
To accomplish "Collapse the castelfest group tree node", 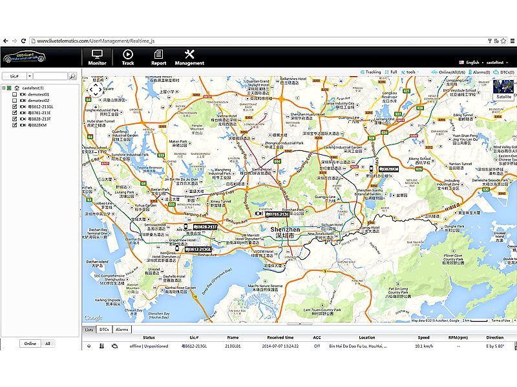I will tap(4, 88).
